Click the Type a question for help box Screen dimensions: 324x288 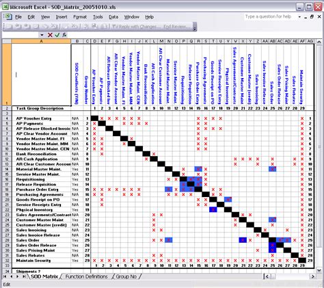click(270, 16)
